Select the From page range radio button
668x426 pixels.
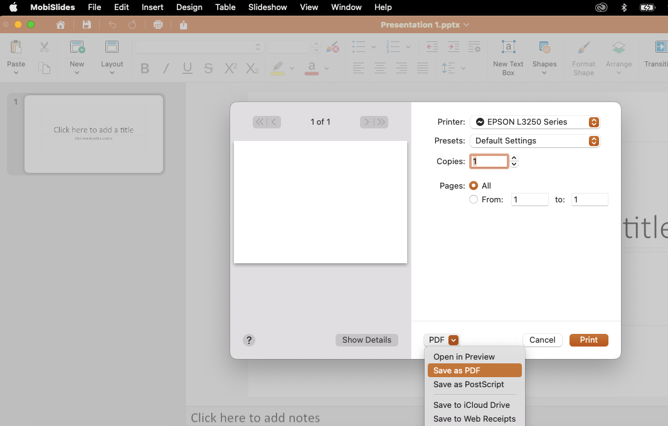(x=474, y=199)
